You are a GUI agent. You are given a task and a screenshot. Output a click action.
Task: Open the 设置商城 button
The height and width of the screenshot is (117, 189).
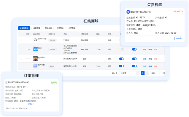tap(36, 28)
